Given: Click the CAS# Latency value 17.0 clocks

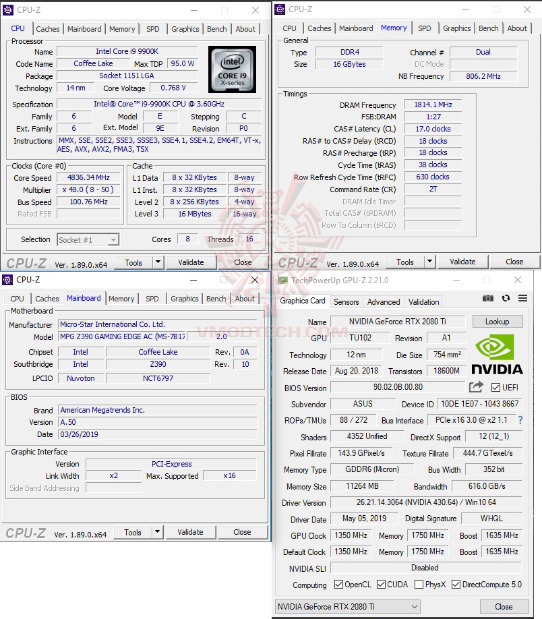Looking at the screenshot, I should 433,129.
